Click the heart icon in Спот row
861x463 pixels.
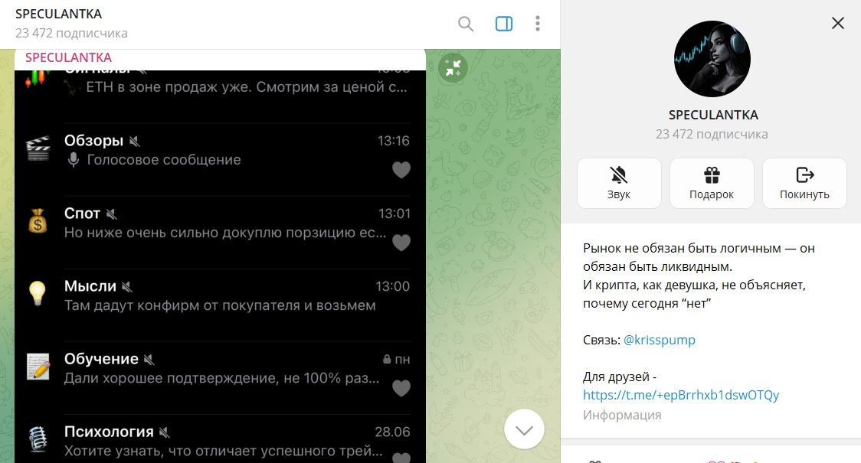click(401, 243)
